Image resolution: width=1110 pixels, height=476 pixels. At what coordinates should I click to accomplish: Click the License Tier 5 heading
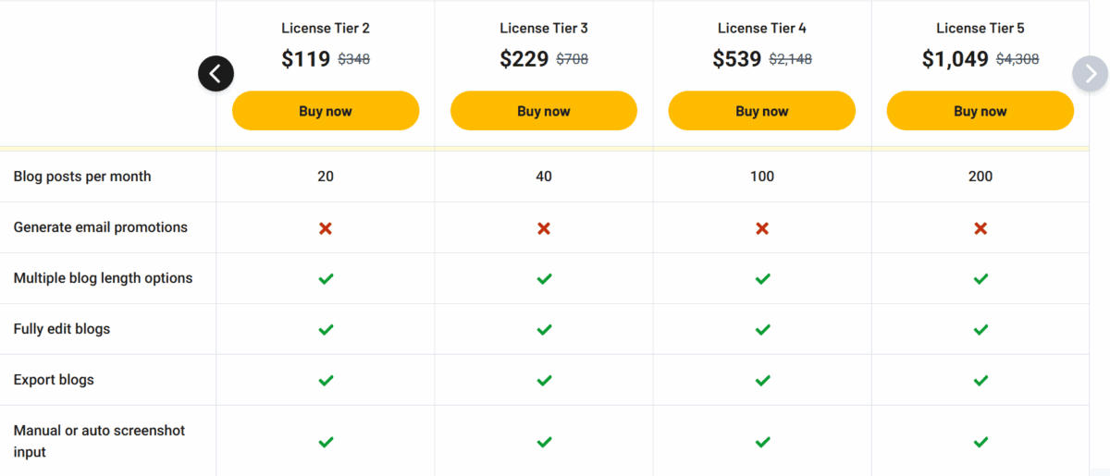click(x=980, y=28)
